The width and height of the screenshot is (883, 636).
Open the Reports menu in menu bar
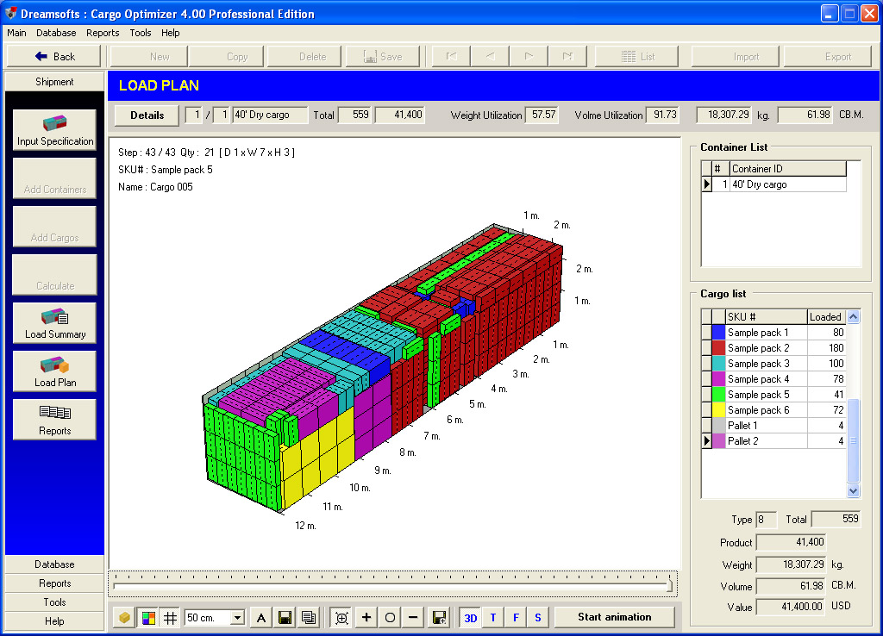(103, 33)
